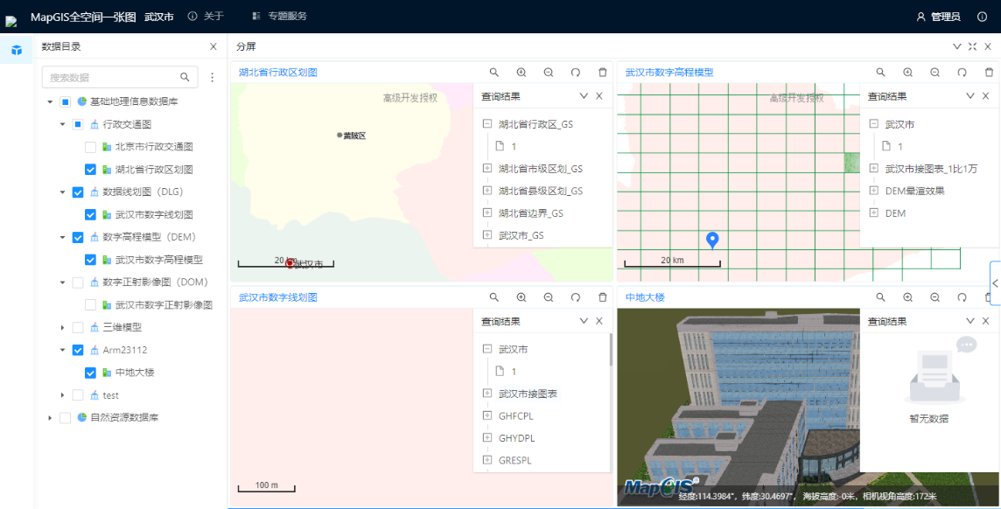Collapse 基础地理信息数据库 tree node arrow
The image size is (1001, 509).
[x=50, y=101]
